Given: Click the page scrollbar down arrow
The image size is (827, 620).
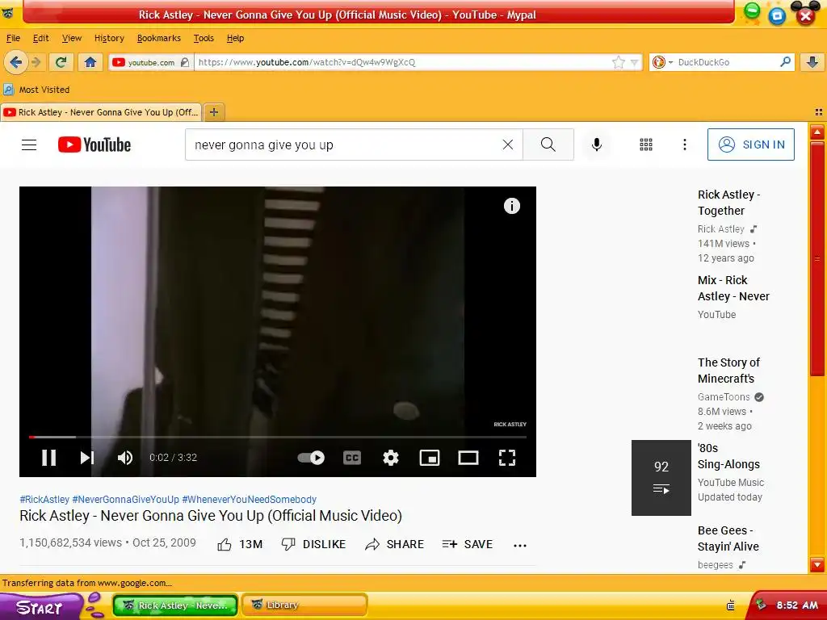Looking at the screenshot, I should coord(817,564).
